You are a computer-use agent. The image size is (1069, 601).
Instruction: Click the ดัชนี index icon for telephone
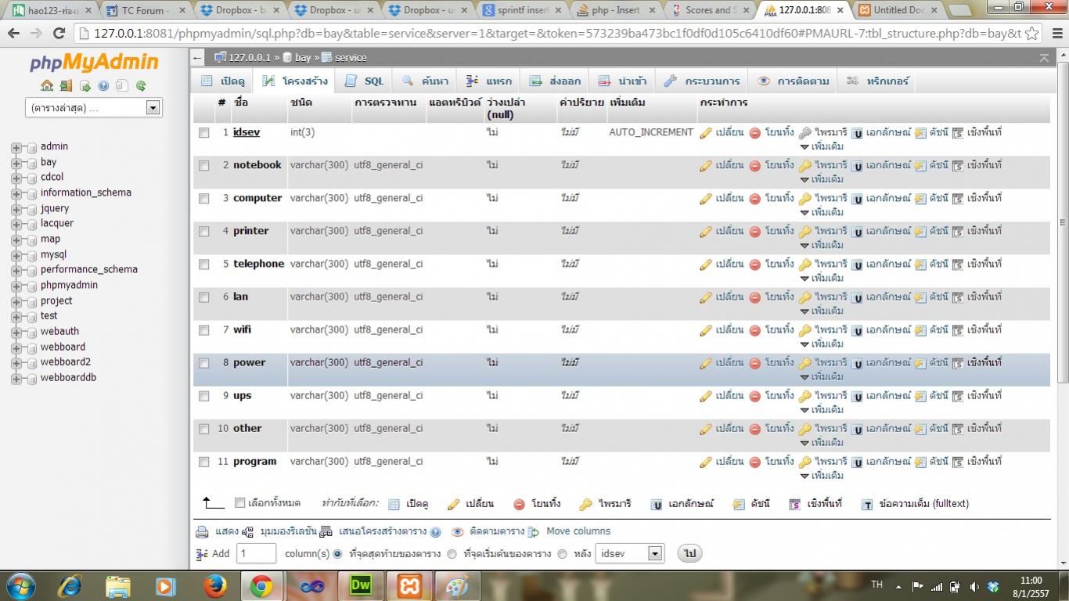pos(920,265)
